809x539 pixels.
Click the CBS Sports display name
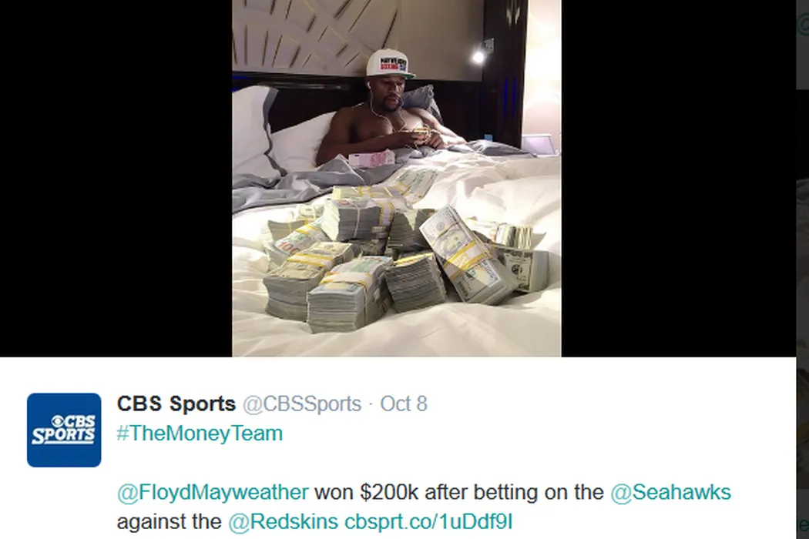176,403
